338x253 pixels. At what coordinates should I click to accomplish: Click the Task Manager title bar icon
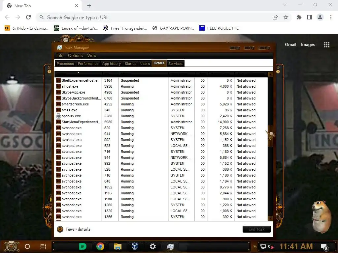point(59,47)
